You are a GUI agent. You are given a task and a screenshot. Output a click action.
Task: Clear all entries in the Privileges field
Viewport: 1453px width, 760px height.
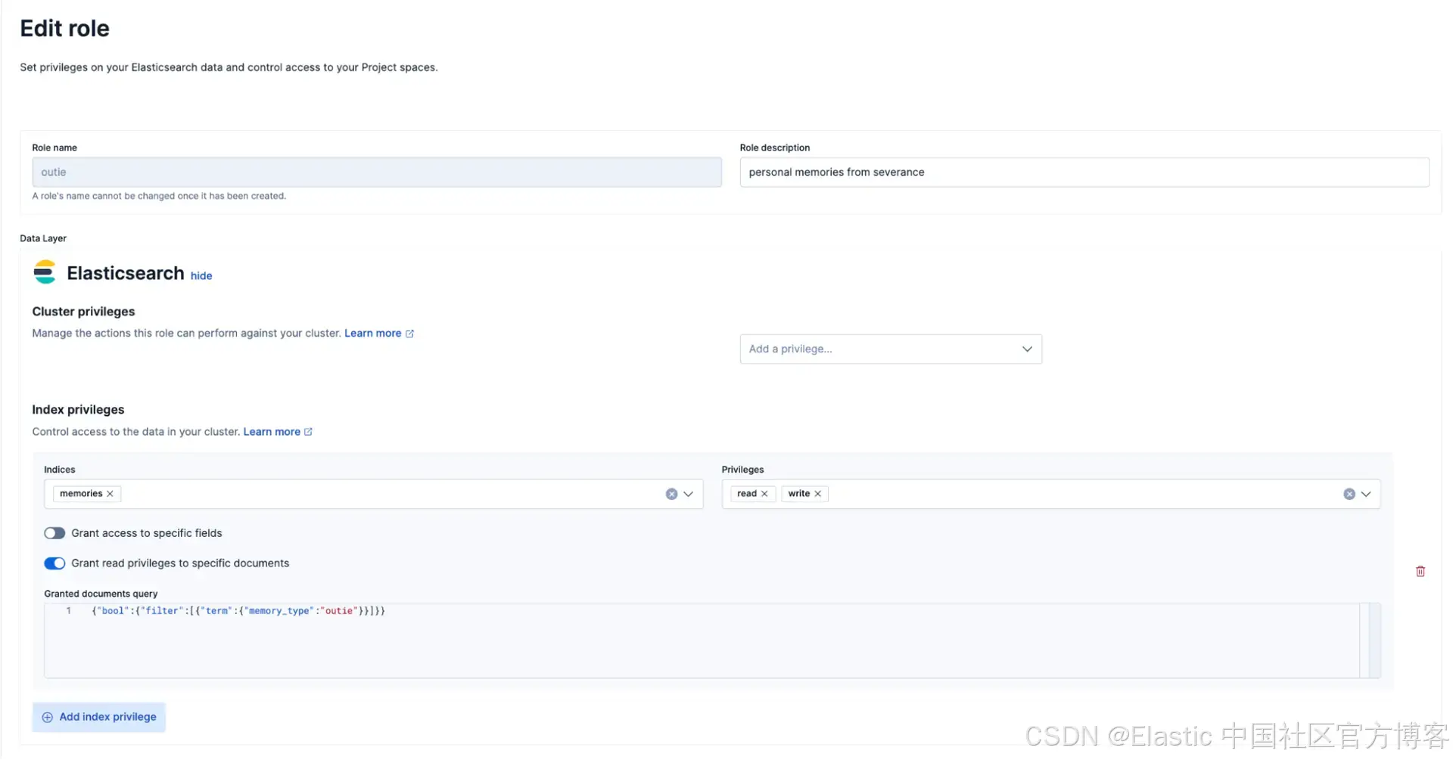click(1349, 495)
